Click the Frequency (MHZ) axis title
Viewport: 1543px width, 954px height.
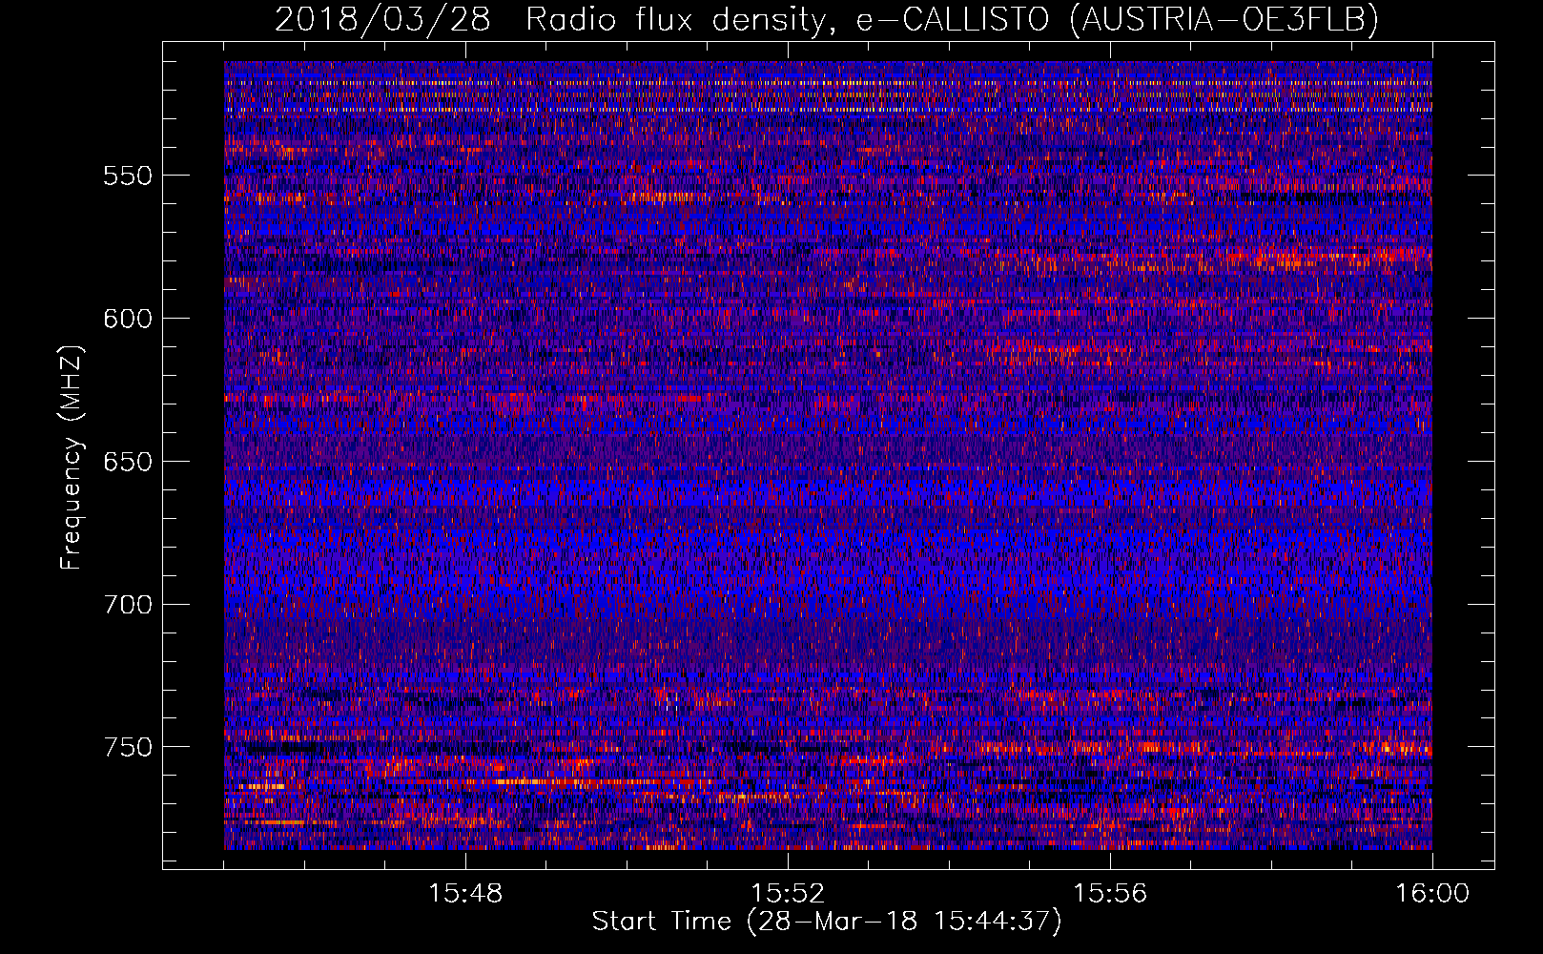coord(72,458)
